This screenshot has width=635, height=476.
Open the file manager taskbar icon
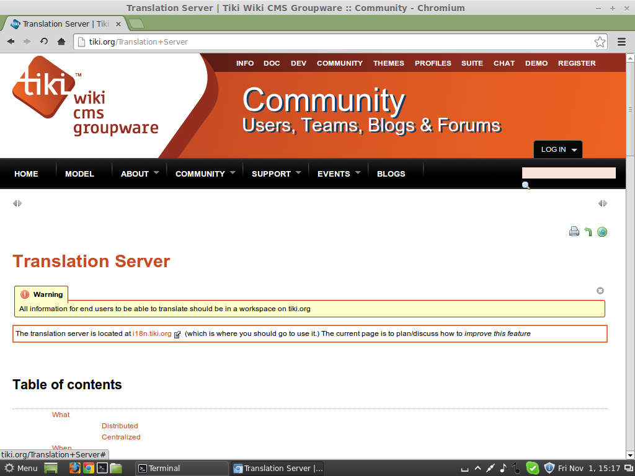tap(116, 469)
